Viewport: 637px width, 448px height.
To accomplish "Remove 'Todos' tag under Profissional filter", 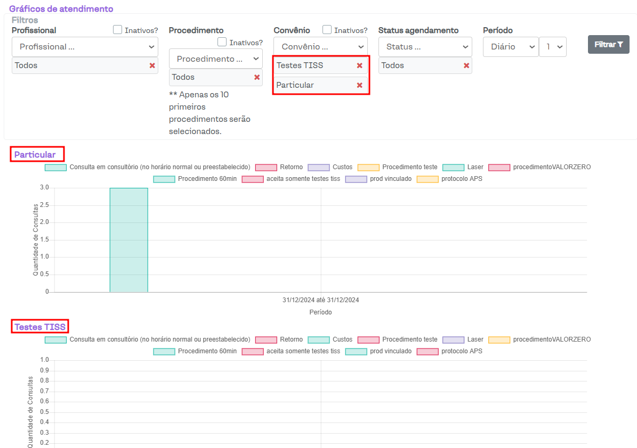I will (x=152, y=65).
